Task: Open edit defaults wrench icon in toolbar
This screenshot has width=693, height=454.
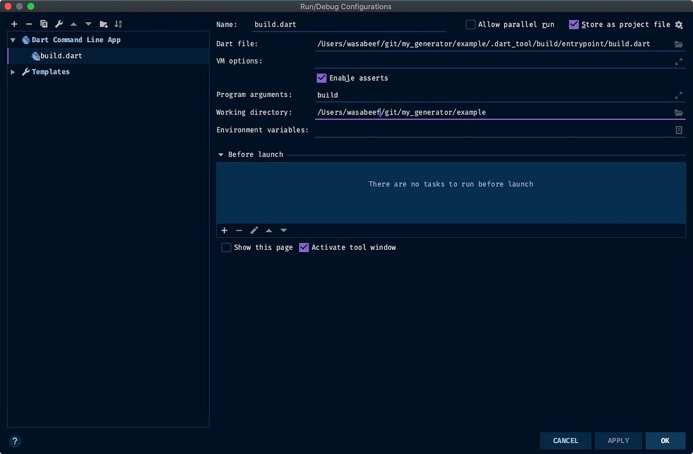Action: coord(58,24)
